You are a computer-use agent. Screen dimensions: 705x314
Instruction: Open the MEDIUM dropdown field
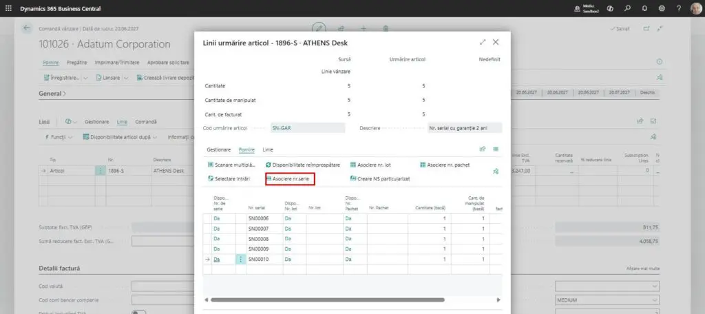(607, 300)
